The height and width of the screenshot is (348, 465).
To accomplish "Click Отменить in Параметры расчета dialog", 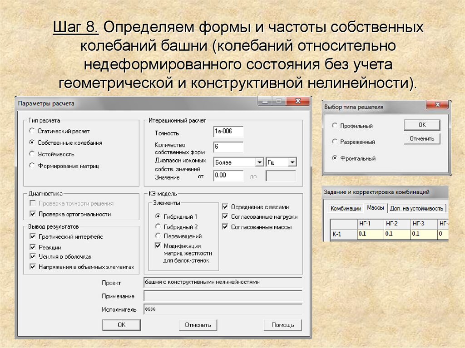I will 198,325.
